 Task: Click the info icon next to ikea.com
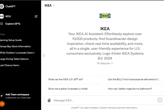112,63
